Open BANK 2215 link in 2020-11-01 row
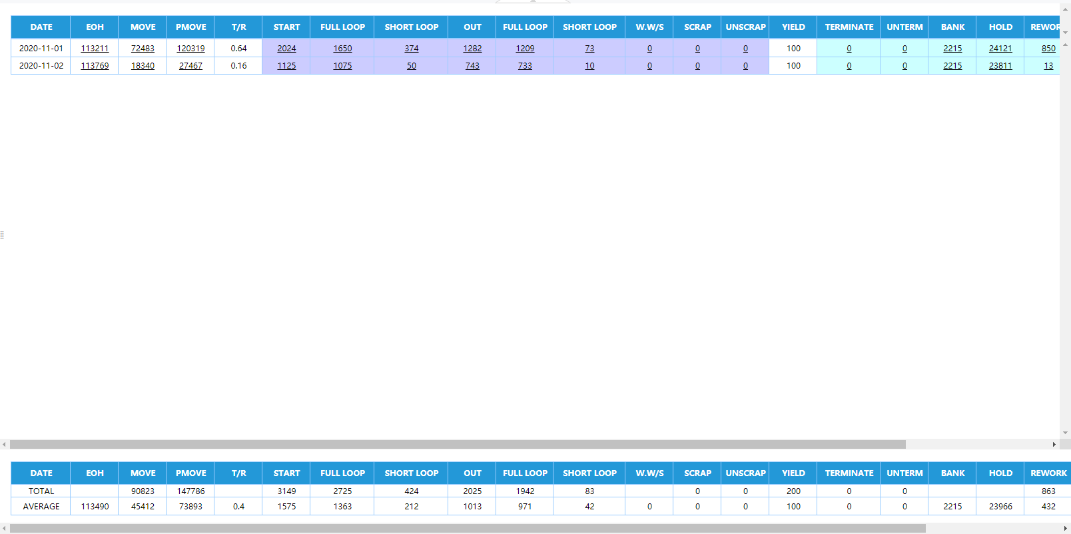The width and height of the screenshot is (1071, 534). tap(952, 49)
